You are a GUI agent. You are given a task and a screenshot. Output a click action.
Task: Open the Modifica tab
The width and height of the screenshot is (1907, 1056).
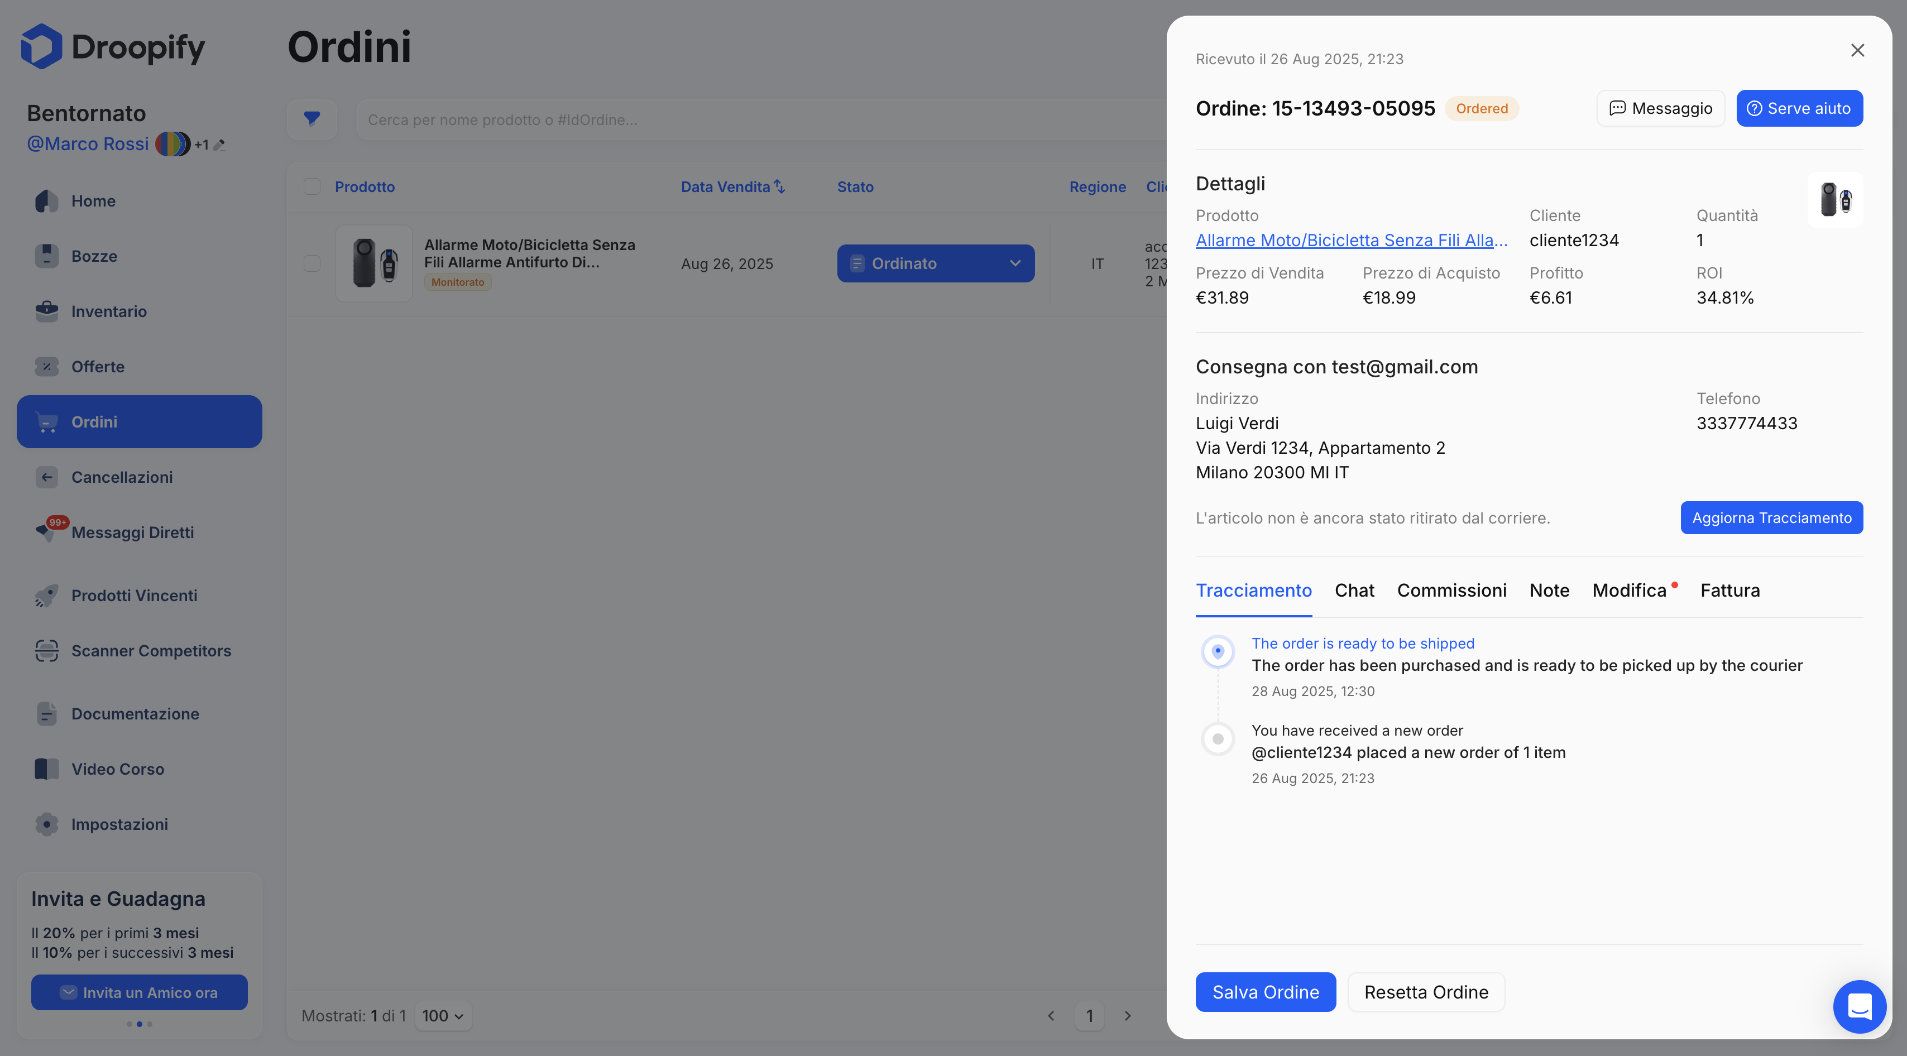pyautogui.click(x=1630, y=591)
